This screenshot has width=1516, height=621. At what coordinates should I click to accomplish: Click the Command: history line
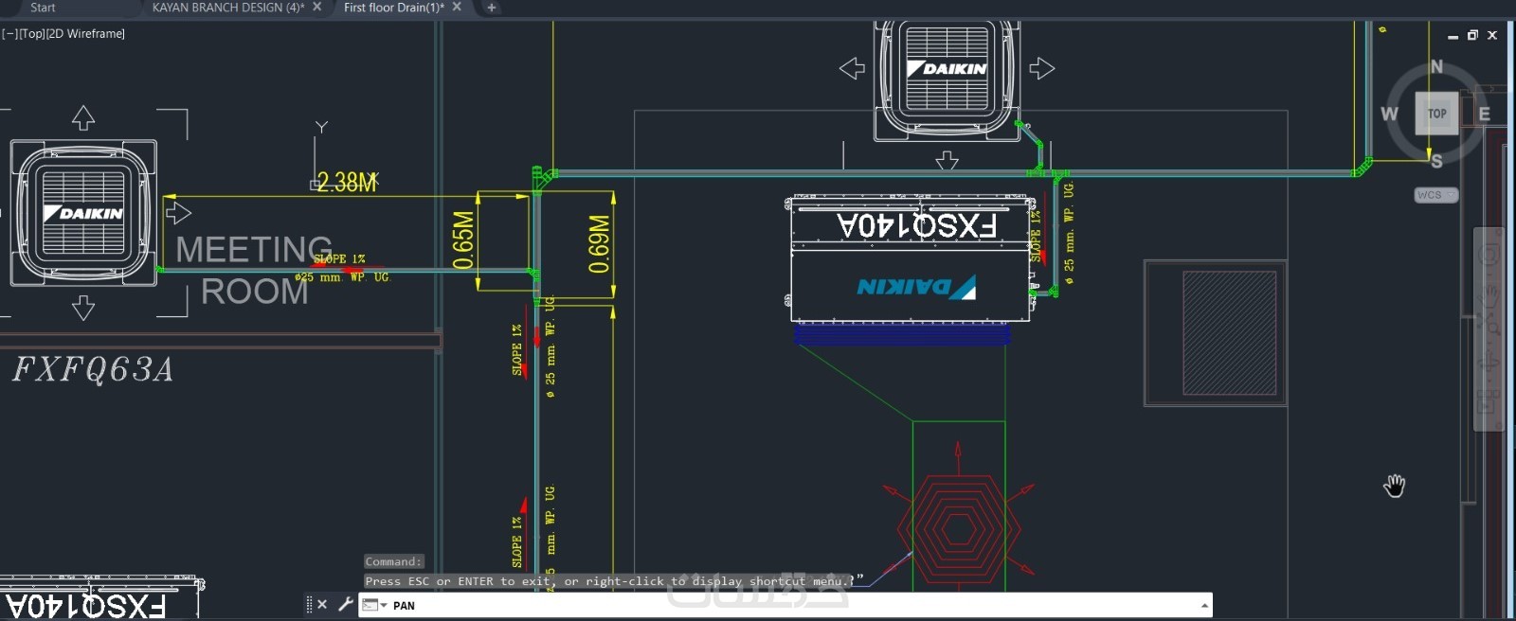click(x=393, y=561)
